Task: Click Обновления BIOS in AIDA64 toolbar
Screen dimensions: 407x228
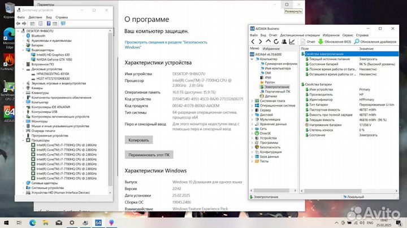Action: coord(335,41)
